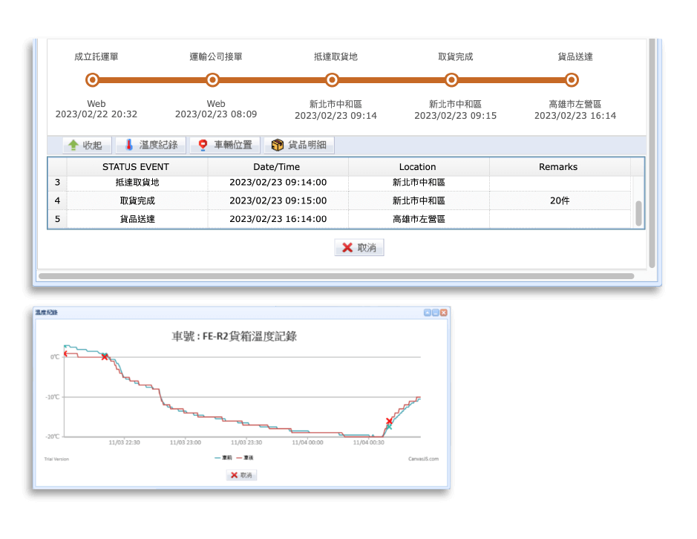Click the 成立託運單 timeline step circle

point(92,80)
